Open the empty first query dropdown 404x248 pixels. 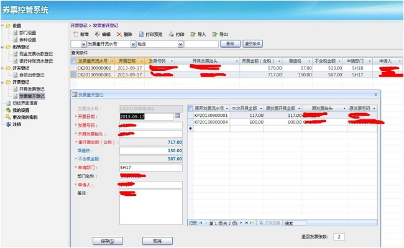(83, 44)
